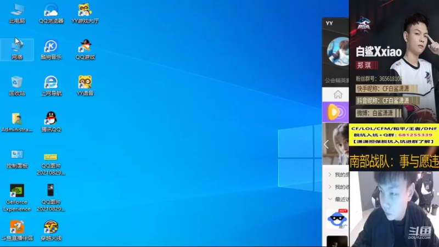Select the 上网导航 Internet Explorer shortcut
The image size is (439, 247).
point(51,86)
